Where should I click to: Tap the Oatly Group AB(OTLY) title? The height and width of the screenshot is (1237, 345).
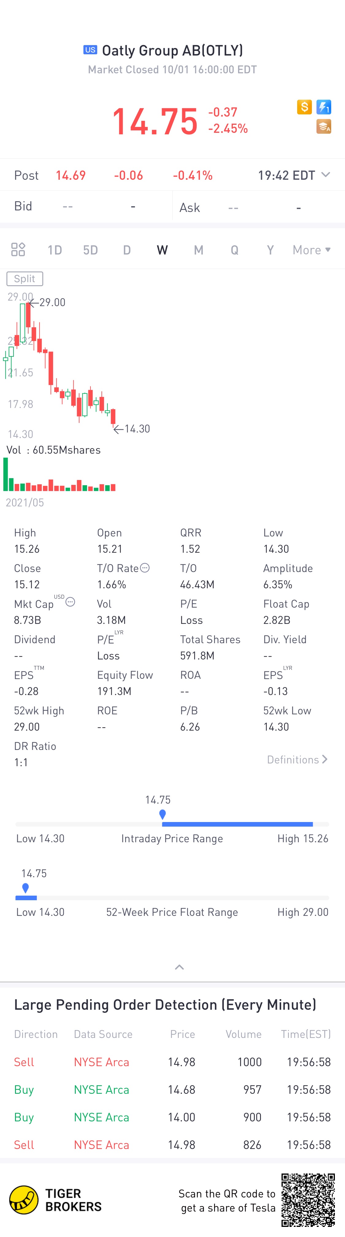tap(172, 50)
